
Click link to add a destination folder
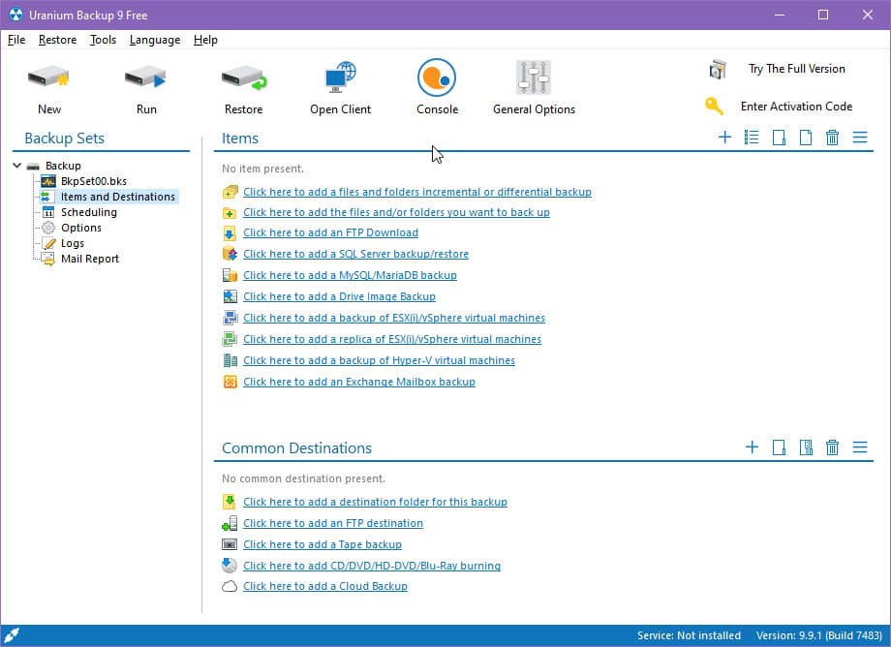pos(375,502)
